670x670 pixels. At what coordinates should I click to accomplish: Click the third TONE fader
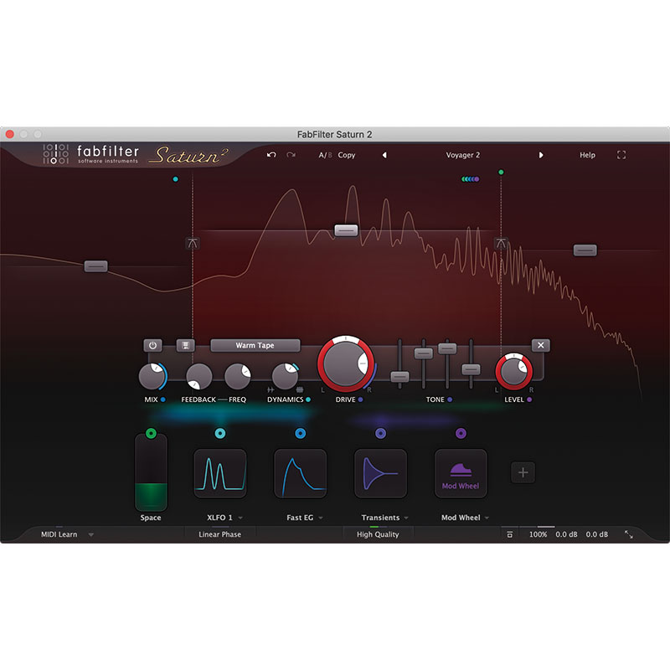[447, 348]
